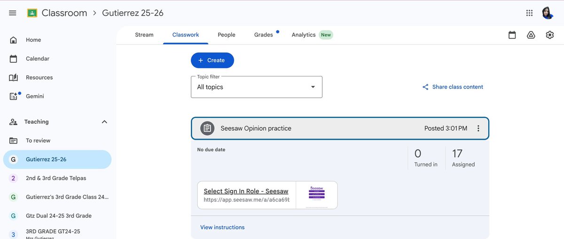Collapse the Seesaw Opinion practice assignment header
The height and width of the screenshot is (239, 564).
(x=340, y=128)
